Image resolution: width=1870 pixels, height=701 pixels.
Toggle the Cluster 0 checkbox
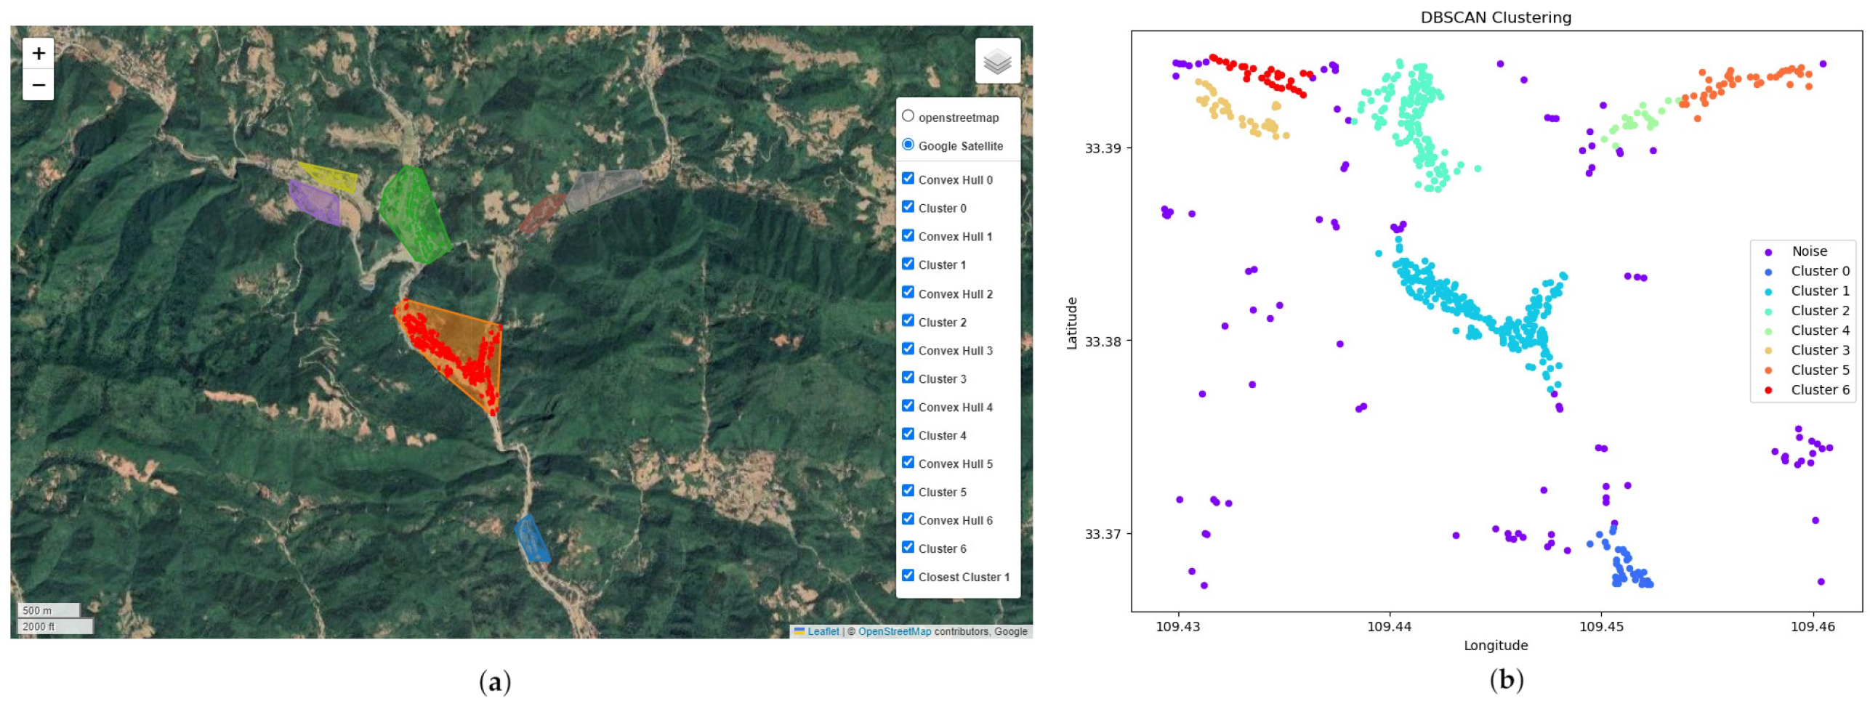pos(908,207)
